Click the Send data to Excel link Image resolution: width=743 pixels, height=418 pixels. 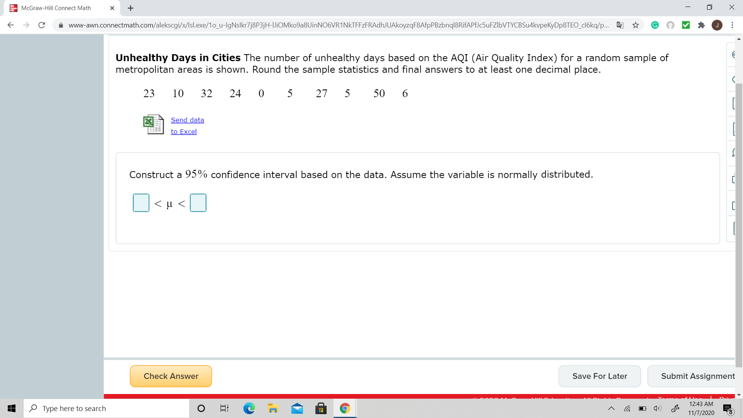pyautogui.click(x=187, y=125)
